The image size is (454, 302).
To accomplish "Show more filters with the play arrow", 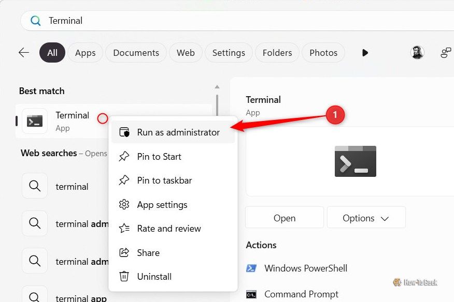I will coord(365,53).
